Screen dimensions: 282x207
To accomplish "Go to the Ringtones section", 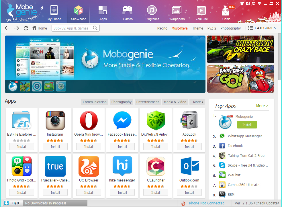I will 152,13.
